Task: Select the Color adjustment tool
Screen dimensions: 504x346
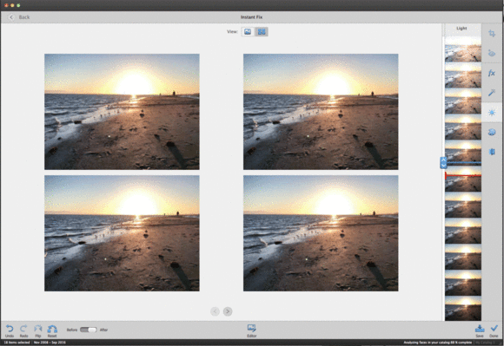Action: click(x=492, y=132)
